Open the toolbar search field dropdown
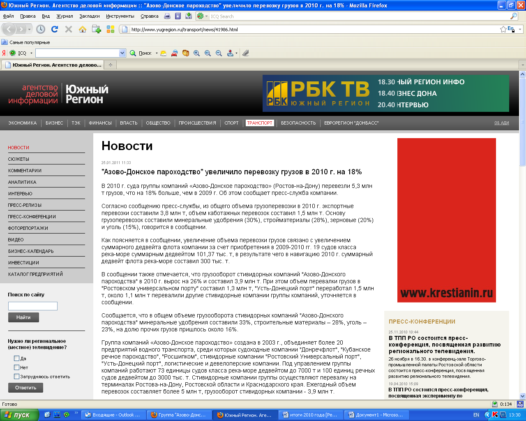This screenshot has width=526, height=421. [122, 53]
